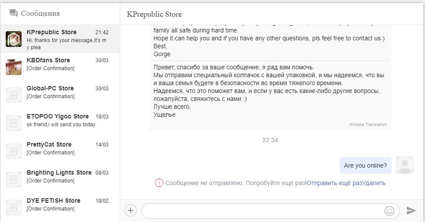Click the red error warning icon

159,183
